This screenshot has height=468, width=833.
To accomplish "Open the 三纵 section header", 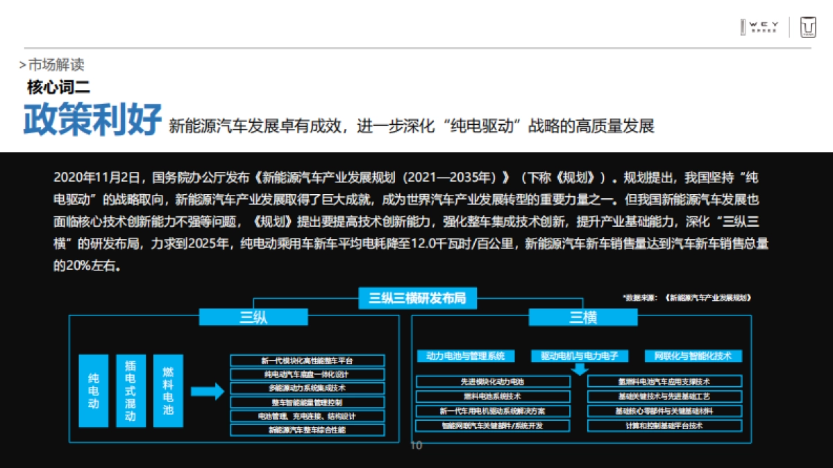I will pyautogui.click(x=254, y=317).
